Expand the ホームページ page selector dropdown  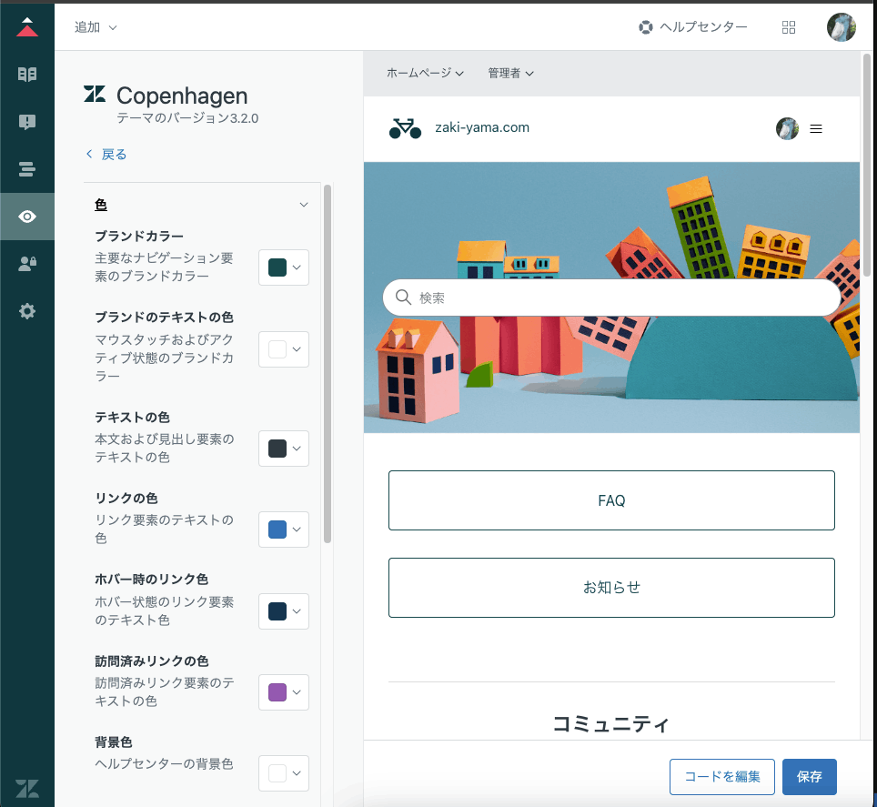pos(425,73)
